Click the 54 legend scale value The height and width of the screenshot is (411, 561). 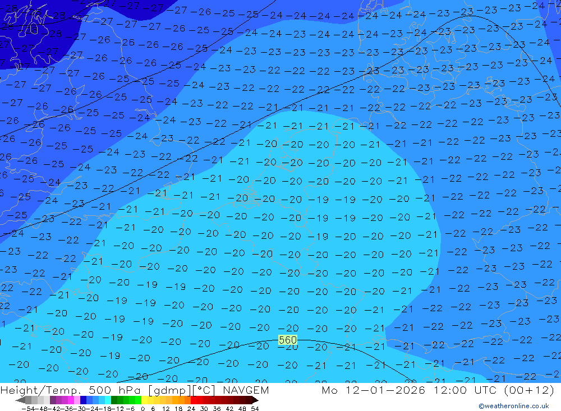click(x=255, y=409)
